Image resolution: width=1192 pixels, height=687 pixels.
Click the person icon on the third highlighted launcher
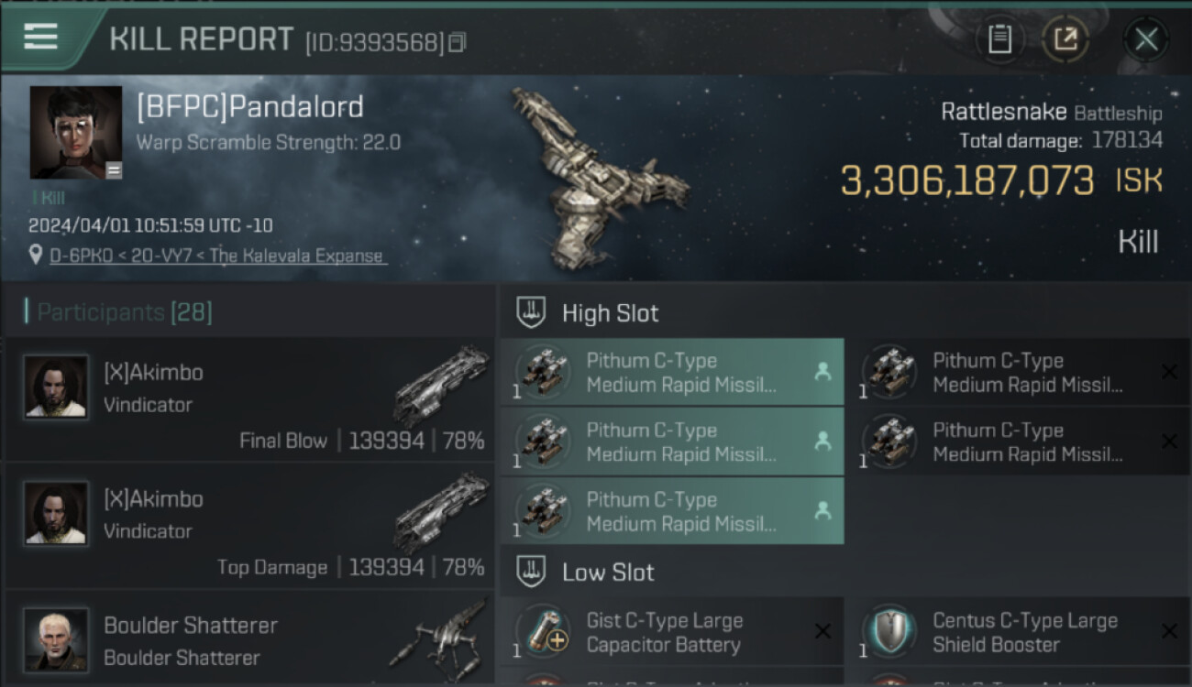pyautogui.click(x=822, y=511)
